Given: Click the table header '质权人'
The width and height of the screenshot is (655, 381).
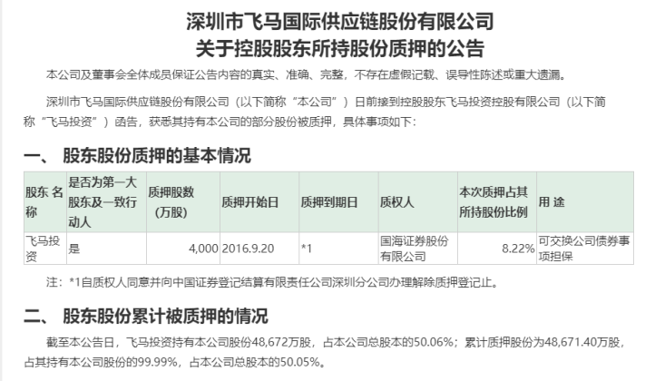Looking at the screenshot, I should [x=418, y=202].
